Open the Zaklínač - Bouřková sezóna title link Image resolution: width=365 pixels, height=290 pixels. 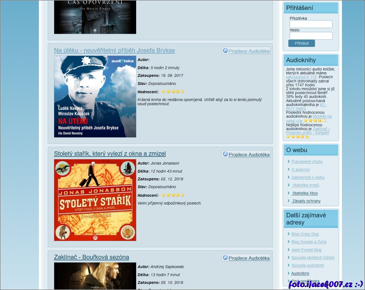pyautogui.click(x=91, y=257)
